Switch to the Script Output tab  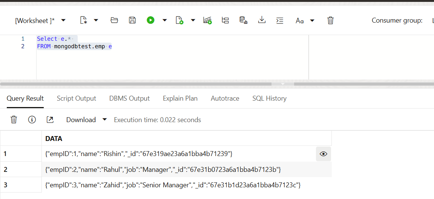(76, 98)
